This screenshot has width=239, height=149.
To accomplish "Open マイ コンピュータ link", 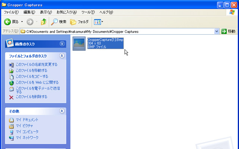I will [27, 131].
